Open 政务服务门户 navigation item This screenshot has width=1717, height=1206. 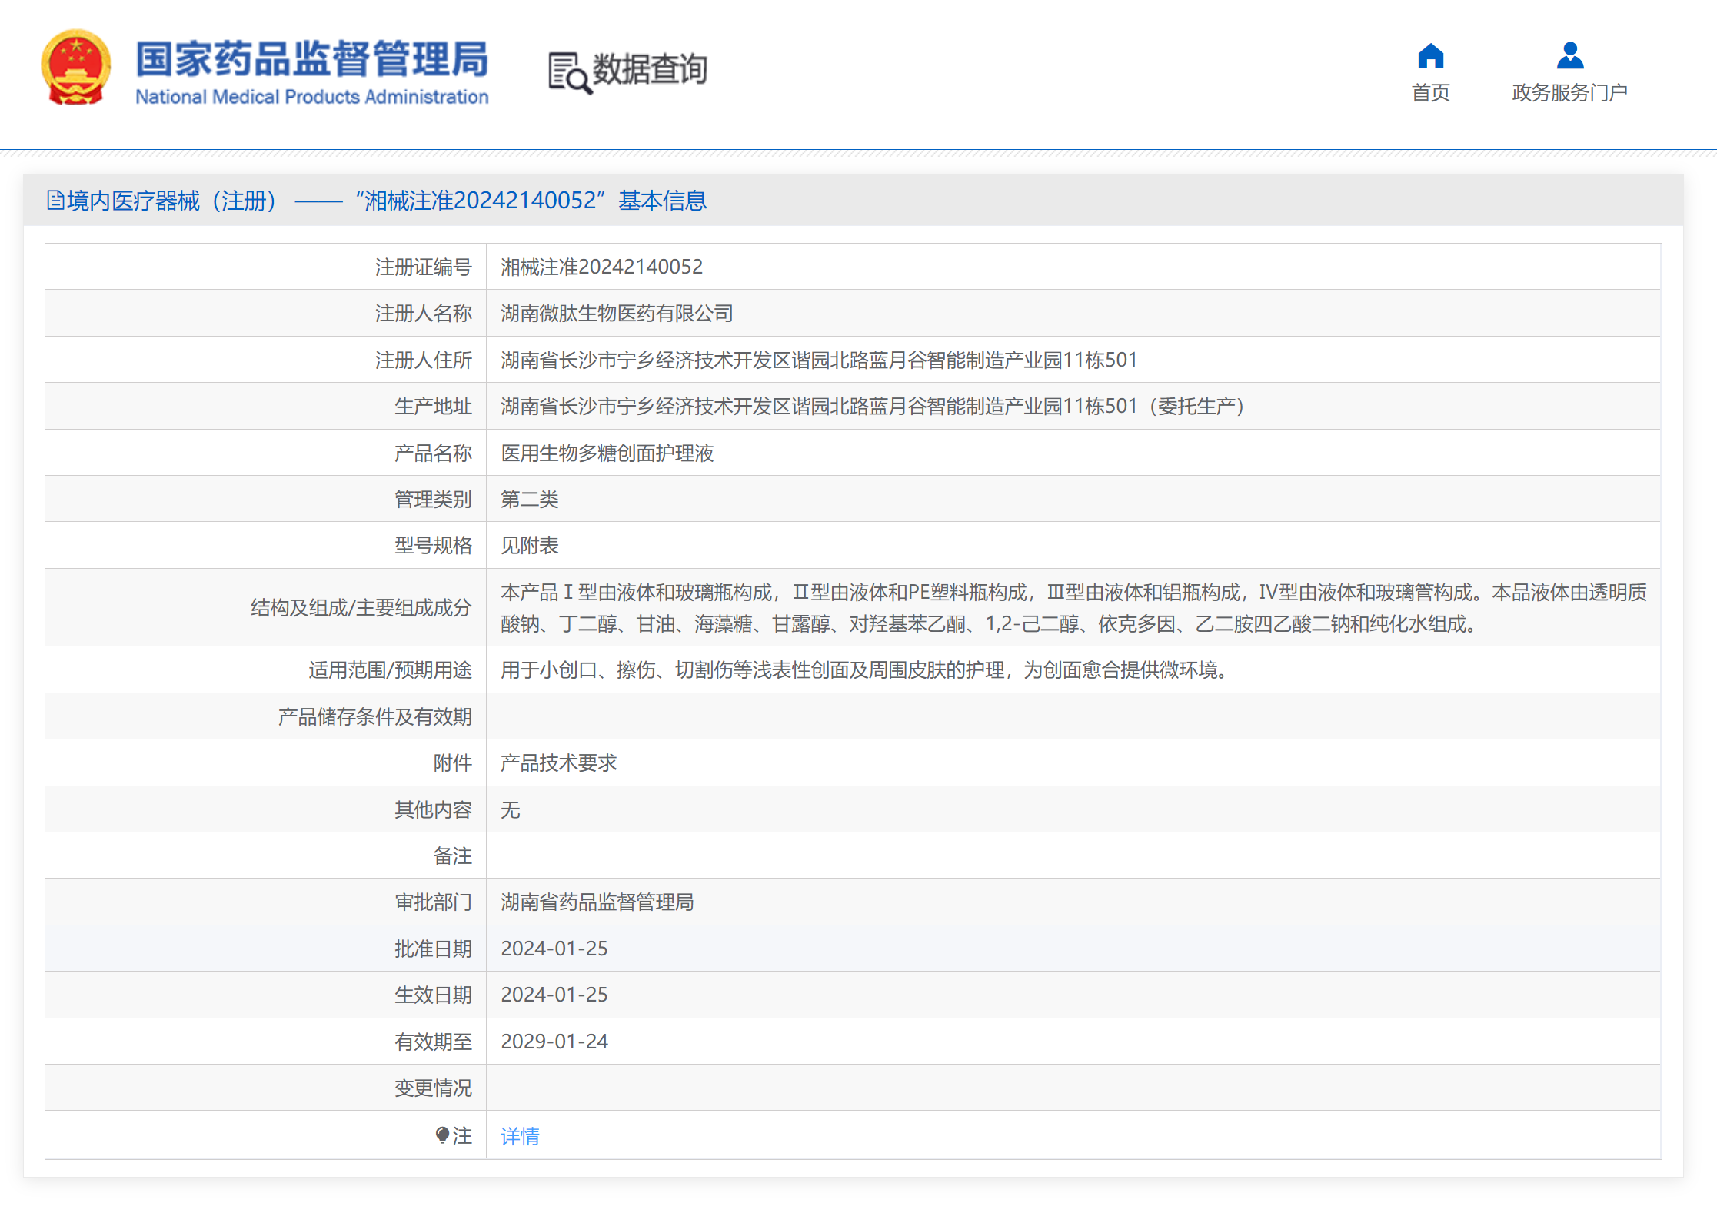1569,93
